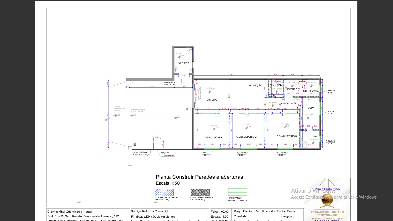Click the area label 'A= 9.97m²' in Consultório 1
This screenshot has height=221, width=393.
[215, 125]
